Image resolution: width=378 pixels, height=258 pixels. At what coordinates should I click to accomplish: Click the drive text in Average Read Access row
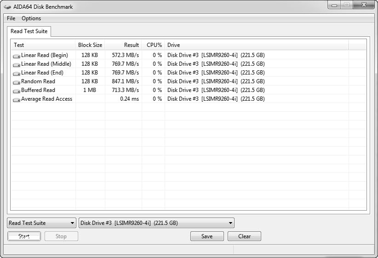[x=216, y=99]
